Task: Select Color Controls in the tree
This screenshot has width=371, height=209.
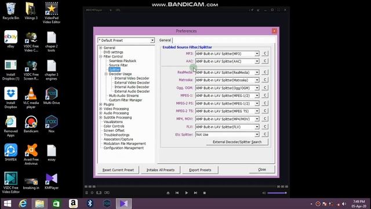Action: click(114, 126)
